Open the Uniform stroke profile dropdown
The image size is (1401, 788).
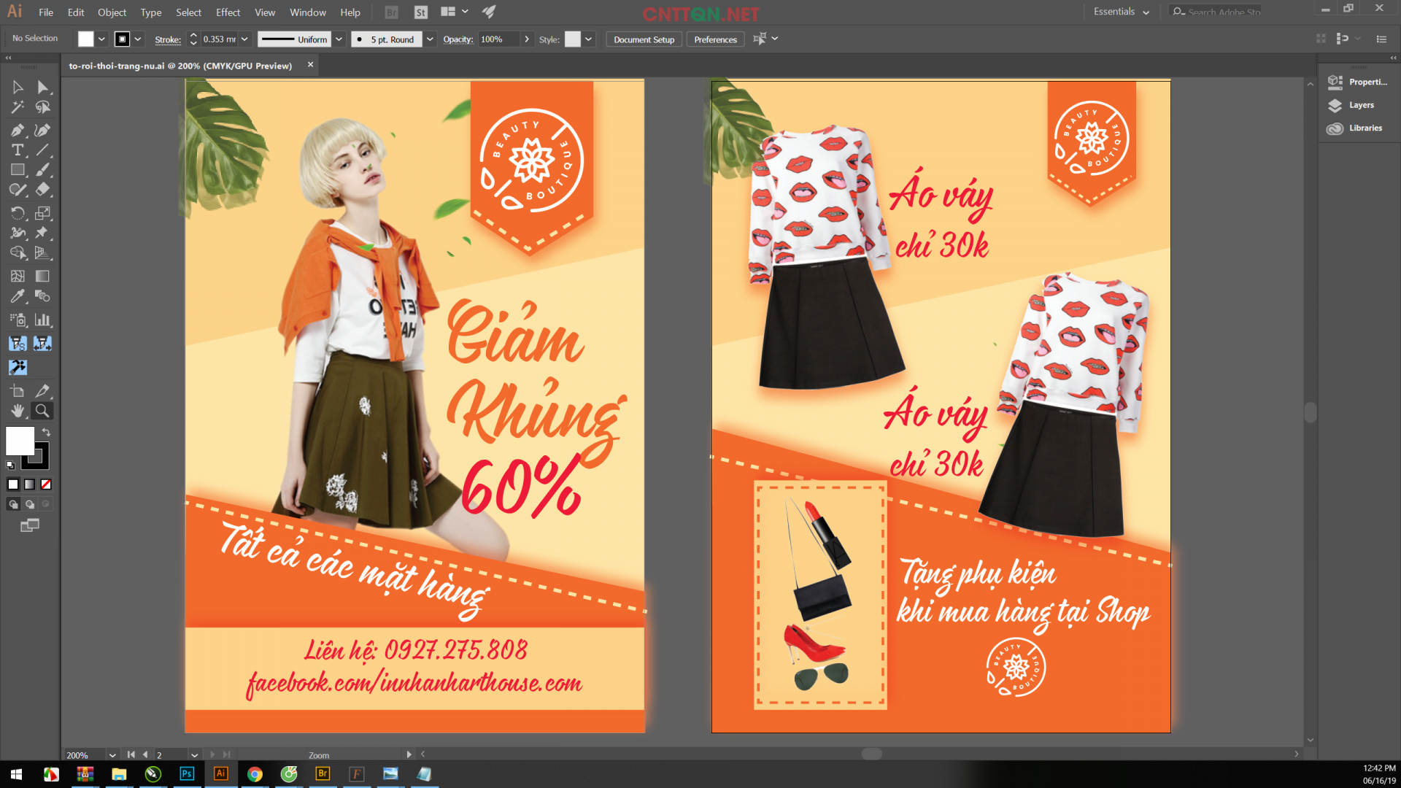tap(339, 39)
